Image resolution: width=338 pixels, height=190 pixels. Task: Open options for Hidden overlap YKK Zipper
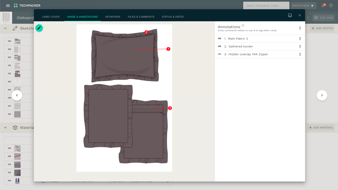(x=300, y=54)
